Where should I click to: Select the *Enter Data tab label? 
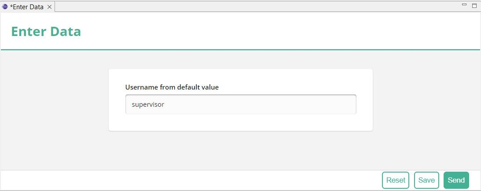(x=27, y=7)
